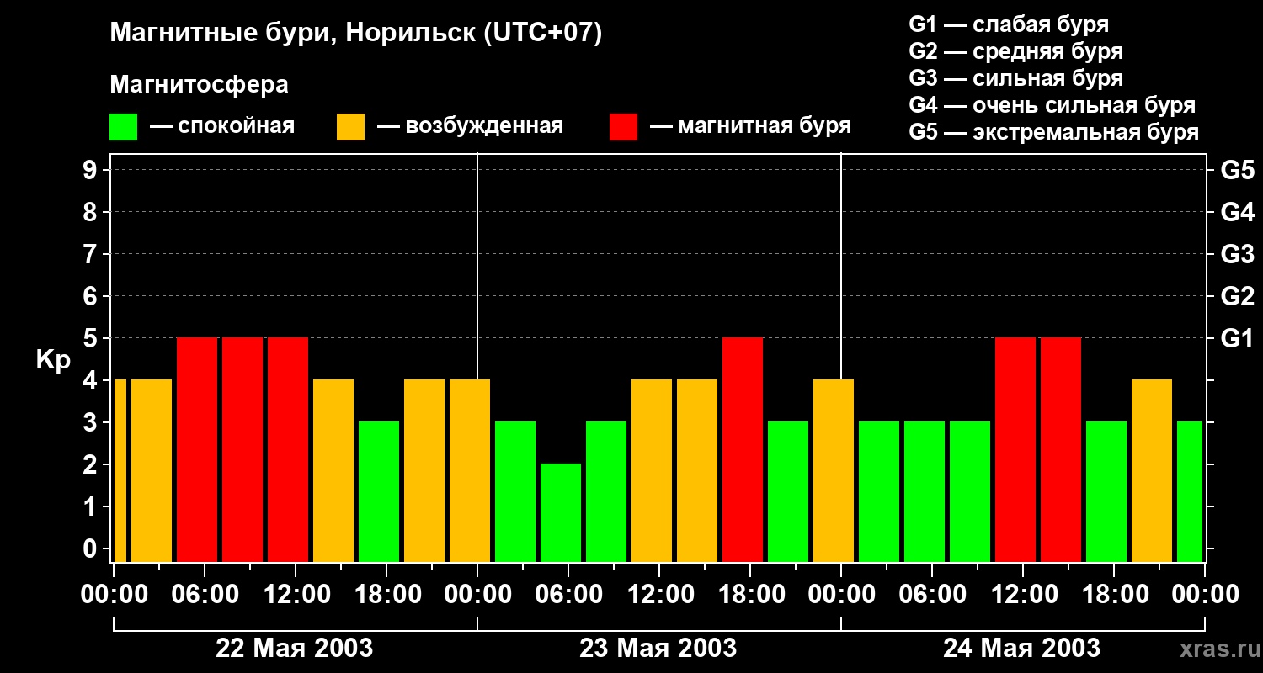This screenshot has height=673, width=1263.
Task: Click the date label '22 Мая 2003'
Action: [295, 649]
